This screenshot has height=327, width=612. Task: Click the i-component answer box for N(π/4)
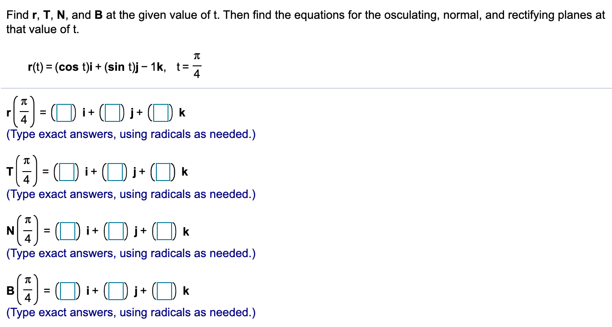(x=68, y=231)
